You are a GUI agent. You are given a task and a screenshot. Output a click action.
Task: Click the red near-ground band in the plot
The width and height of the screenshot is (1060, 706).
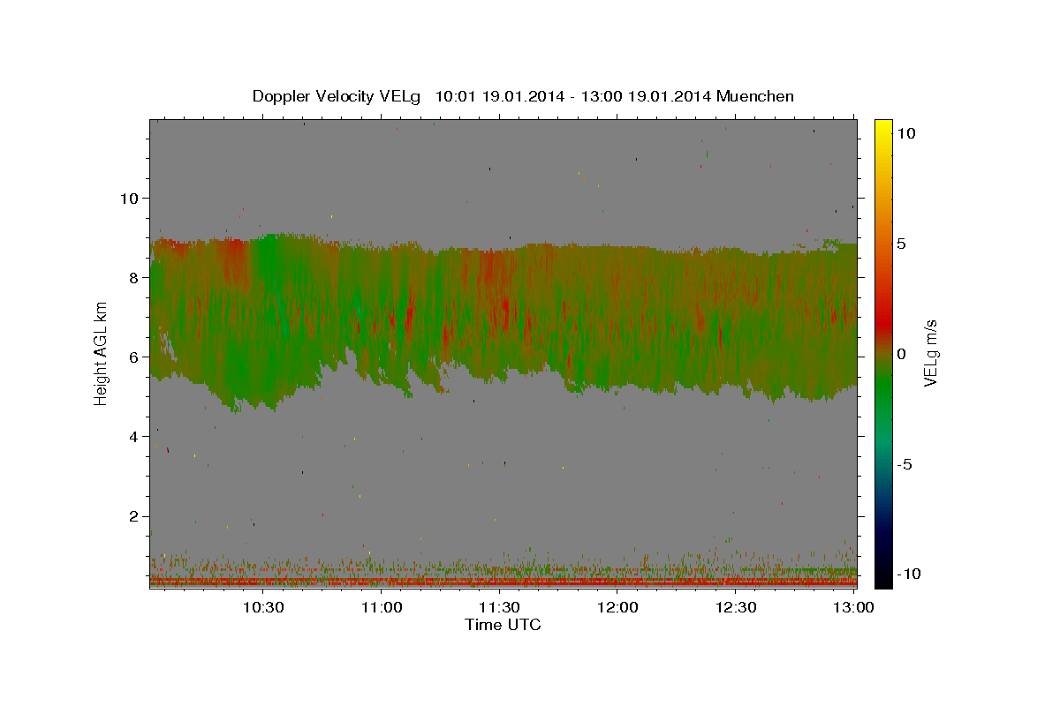[x=503, y=582]
